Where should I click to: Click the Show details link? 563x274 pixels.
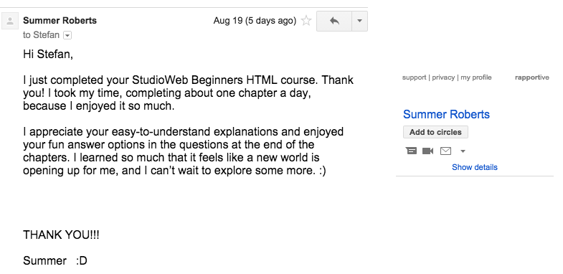[x=474, y=167]
